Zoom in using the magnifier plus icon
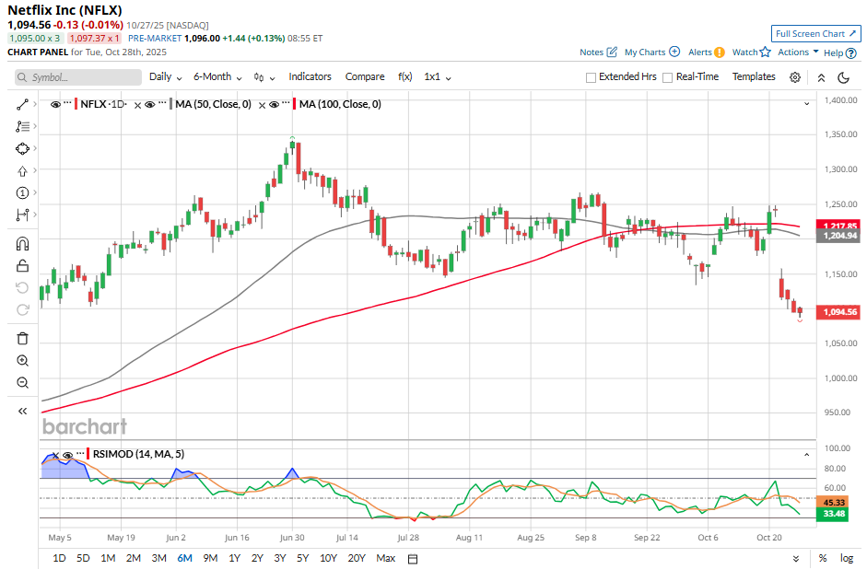The height and width of the screenshot is (581, 867). click(23, 361)
